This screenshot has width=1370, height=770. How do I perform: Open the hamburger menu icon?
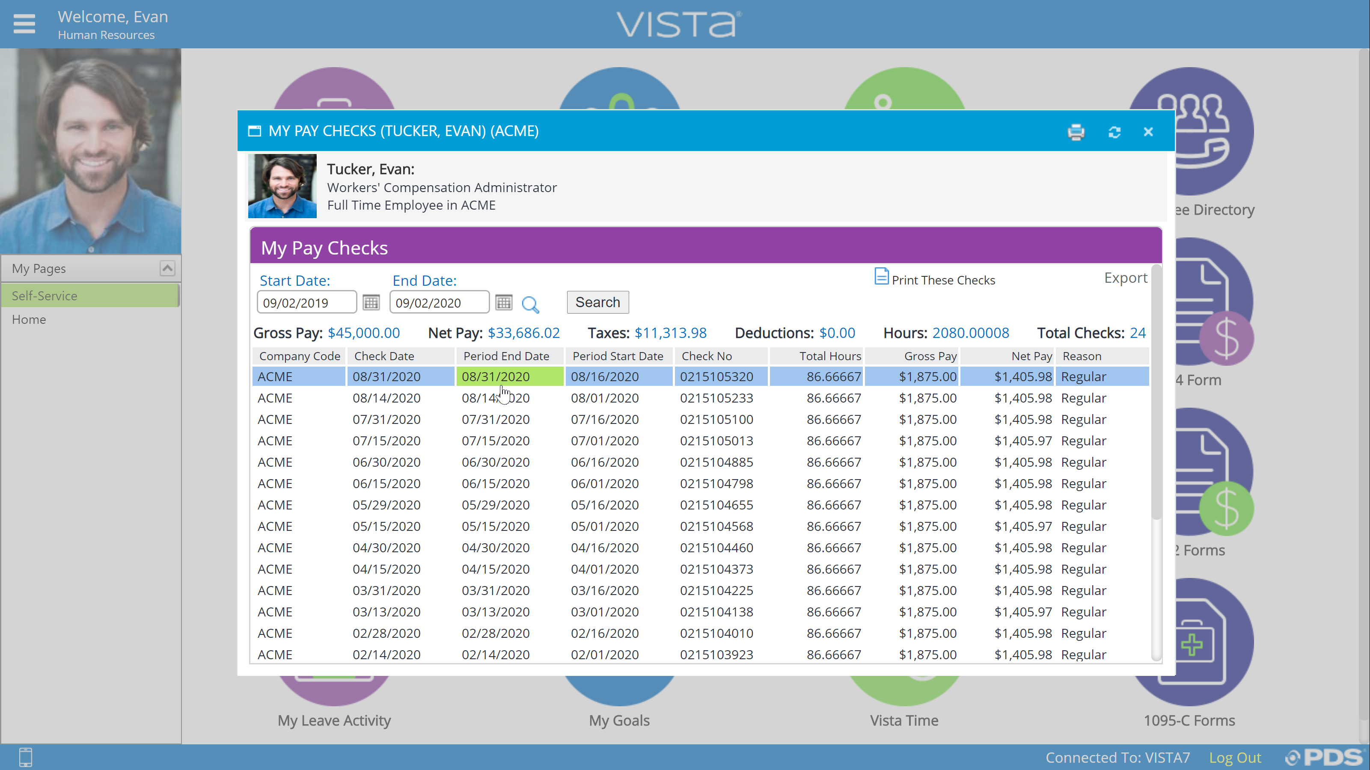24,24
